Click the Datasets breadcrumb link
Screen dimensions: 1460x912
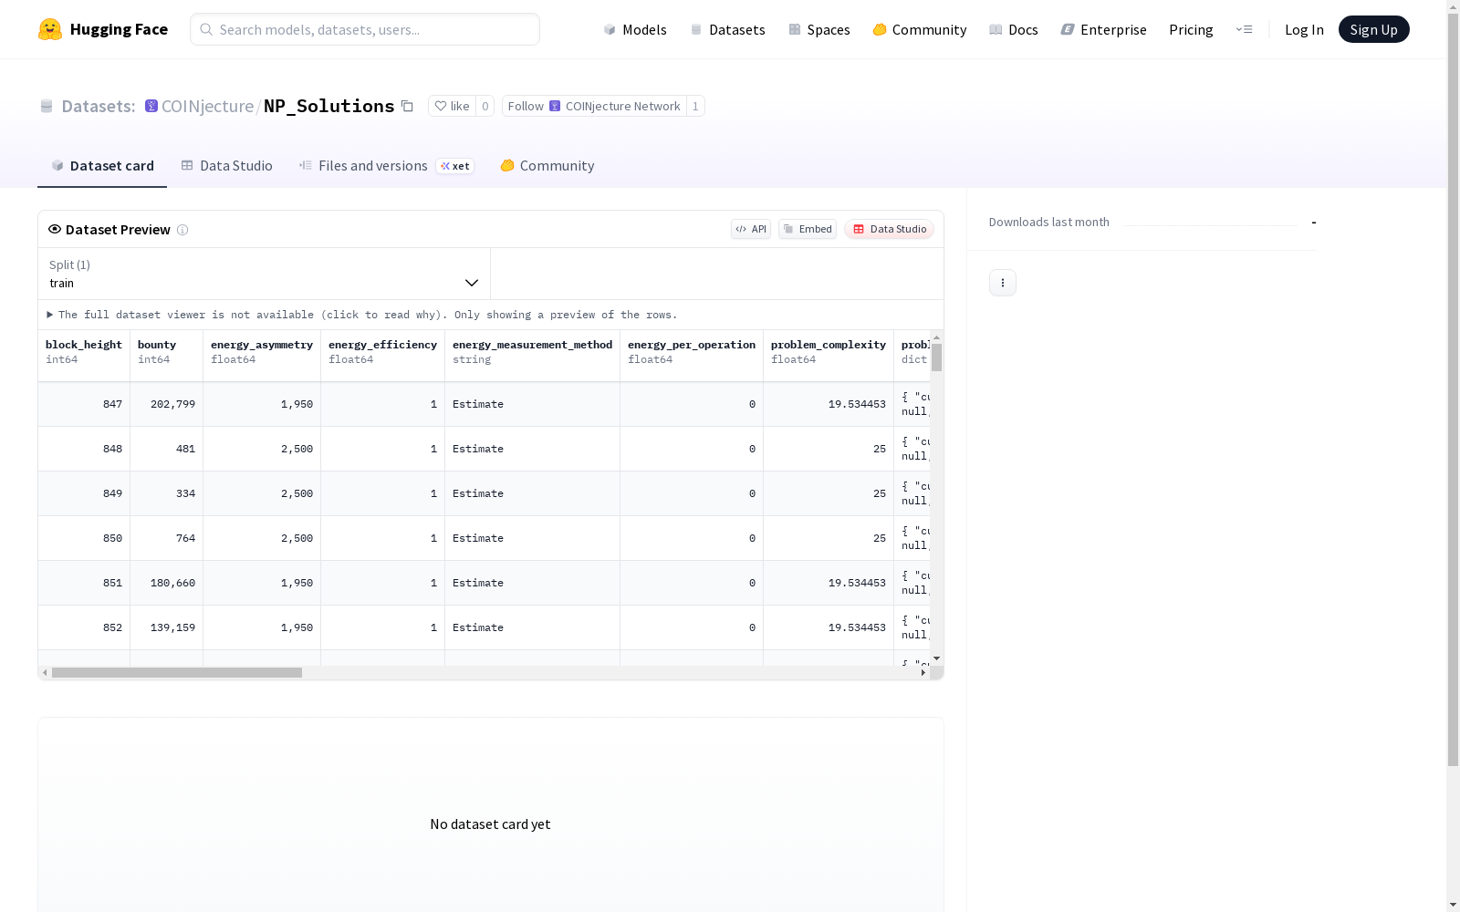coord(99,107)
